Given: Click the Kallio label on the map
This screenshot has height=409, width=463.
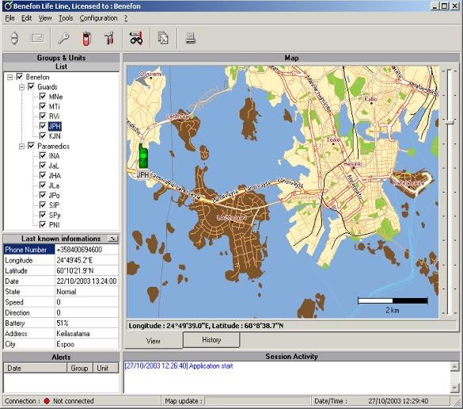Looking at the screenshot, I should (x=370, y=99).
